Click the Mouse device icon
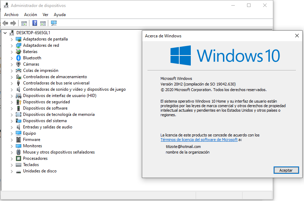This screenshot has height=201, width=304. point(19,152)
